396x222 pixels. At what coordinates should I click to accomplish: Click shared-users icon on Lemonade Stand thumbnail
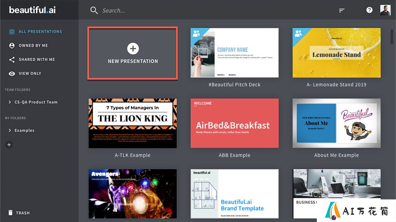point(298,33)
